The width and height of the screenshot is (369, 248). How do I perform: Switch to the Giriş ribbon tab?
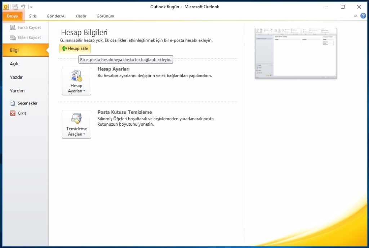[x=32, y=16]
